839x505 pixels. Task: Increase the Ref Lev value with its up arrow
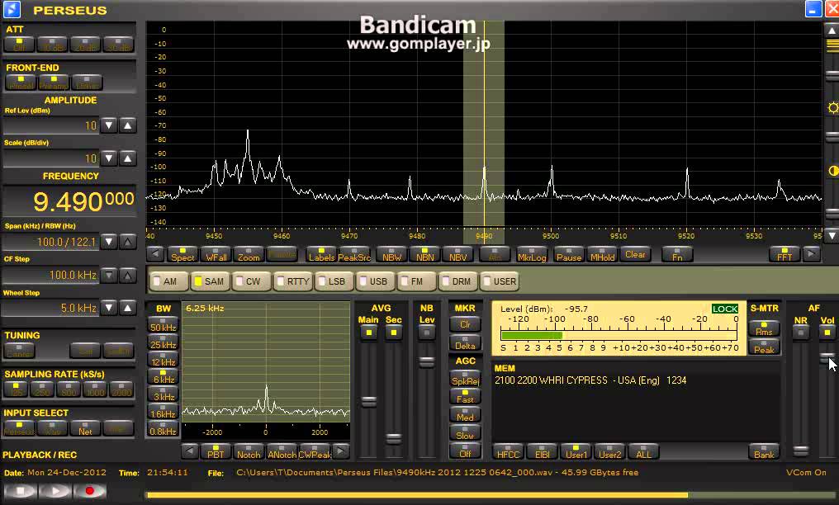(x=127, y=125)
